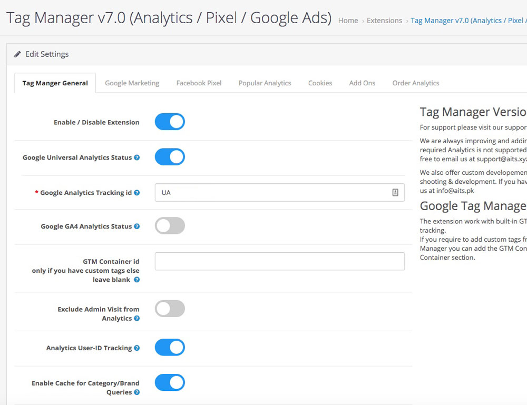Screen dimensions: 527x405
Task: Open help icon for Google Universal Analytics Status
Action: [x=137, y=157]
